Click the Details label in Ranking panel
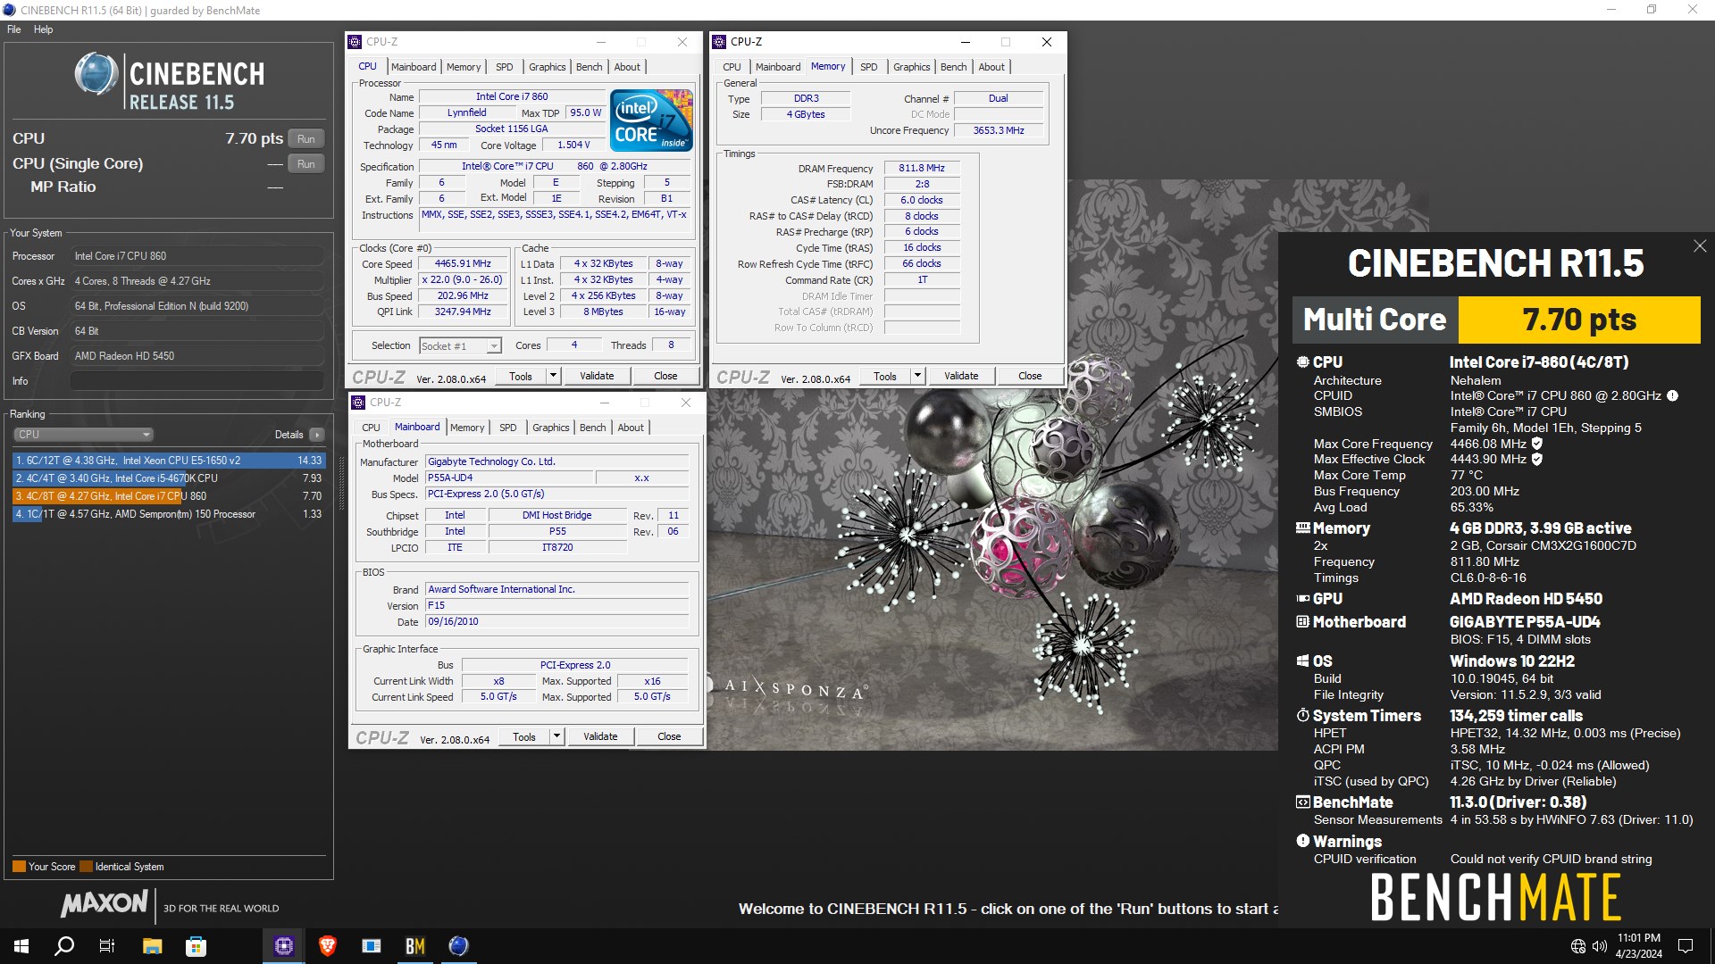Image resolution: width=1715 pixels, height=964 pixels. (289, 435)
